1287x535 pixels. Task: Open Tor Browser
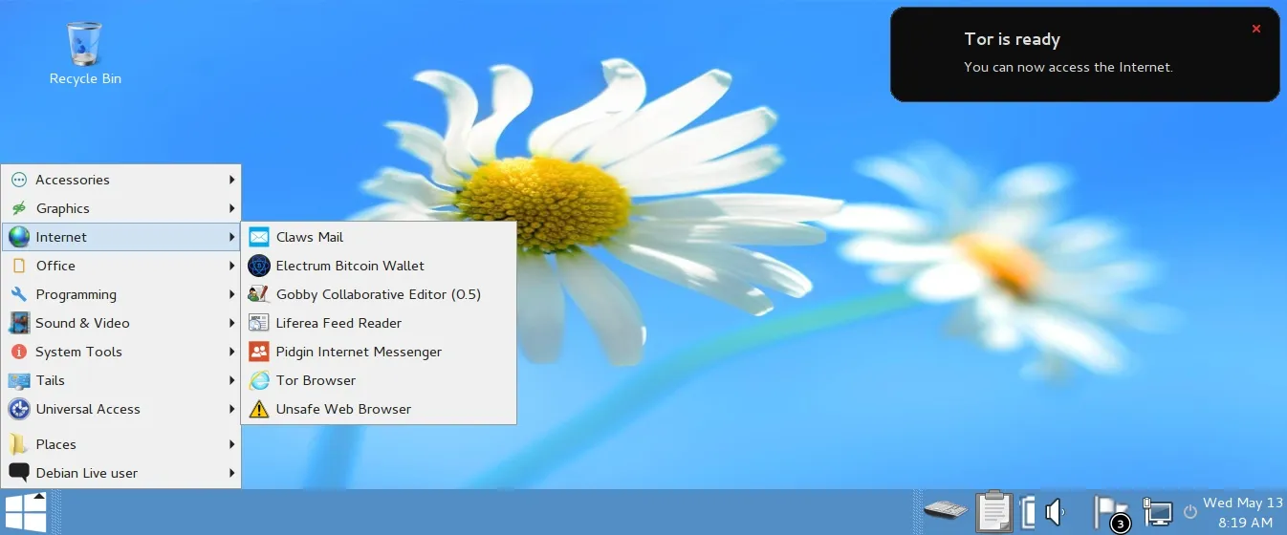click(316, 380)
